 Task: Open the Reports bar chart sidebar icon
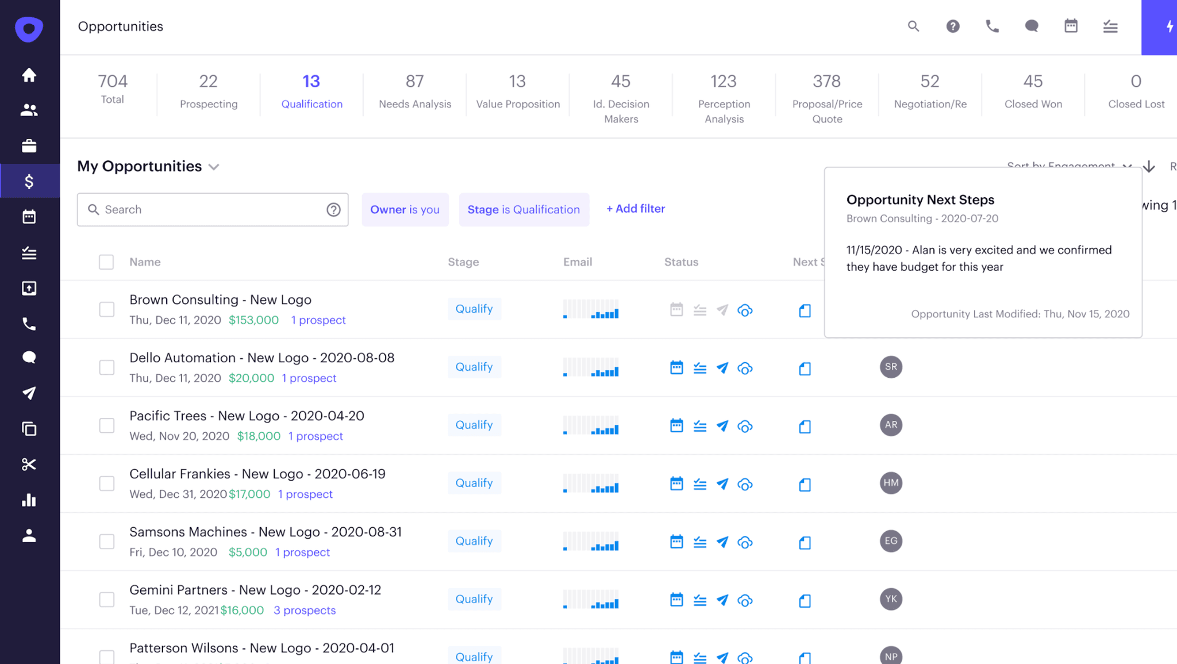[29, 500]
